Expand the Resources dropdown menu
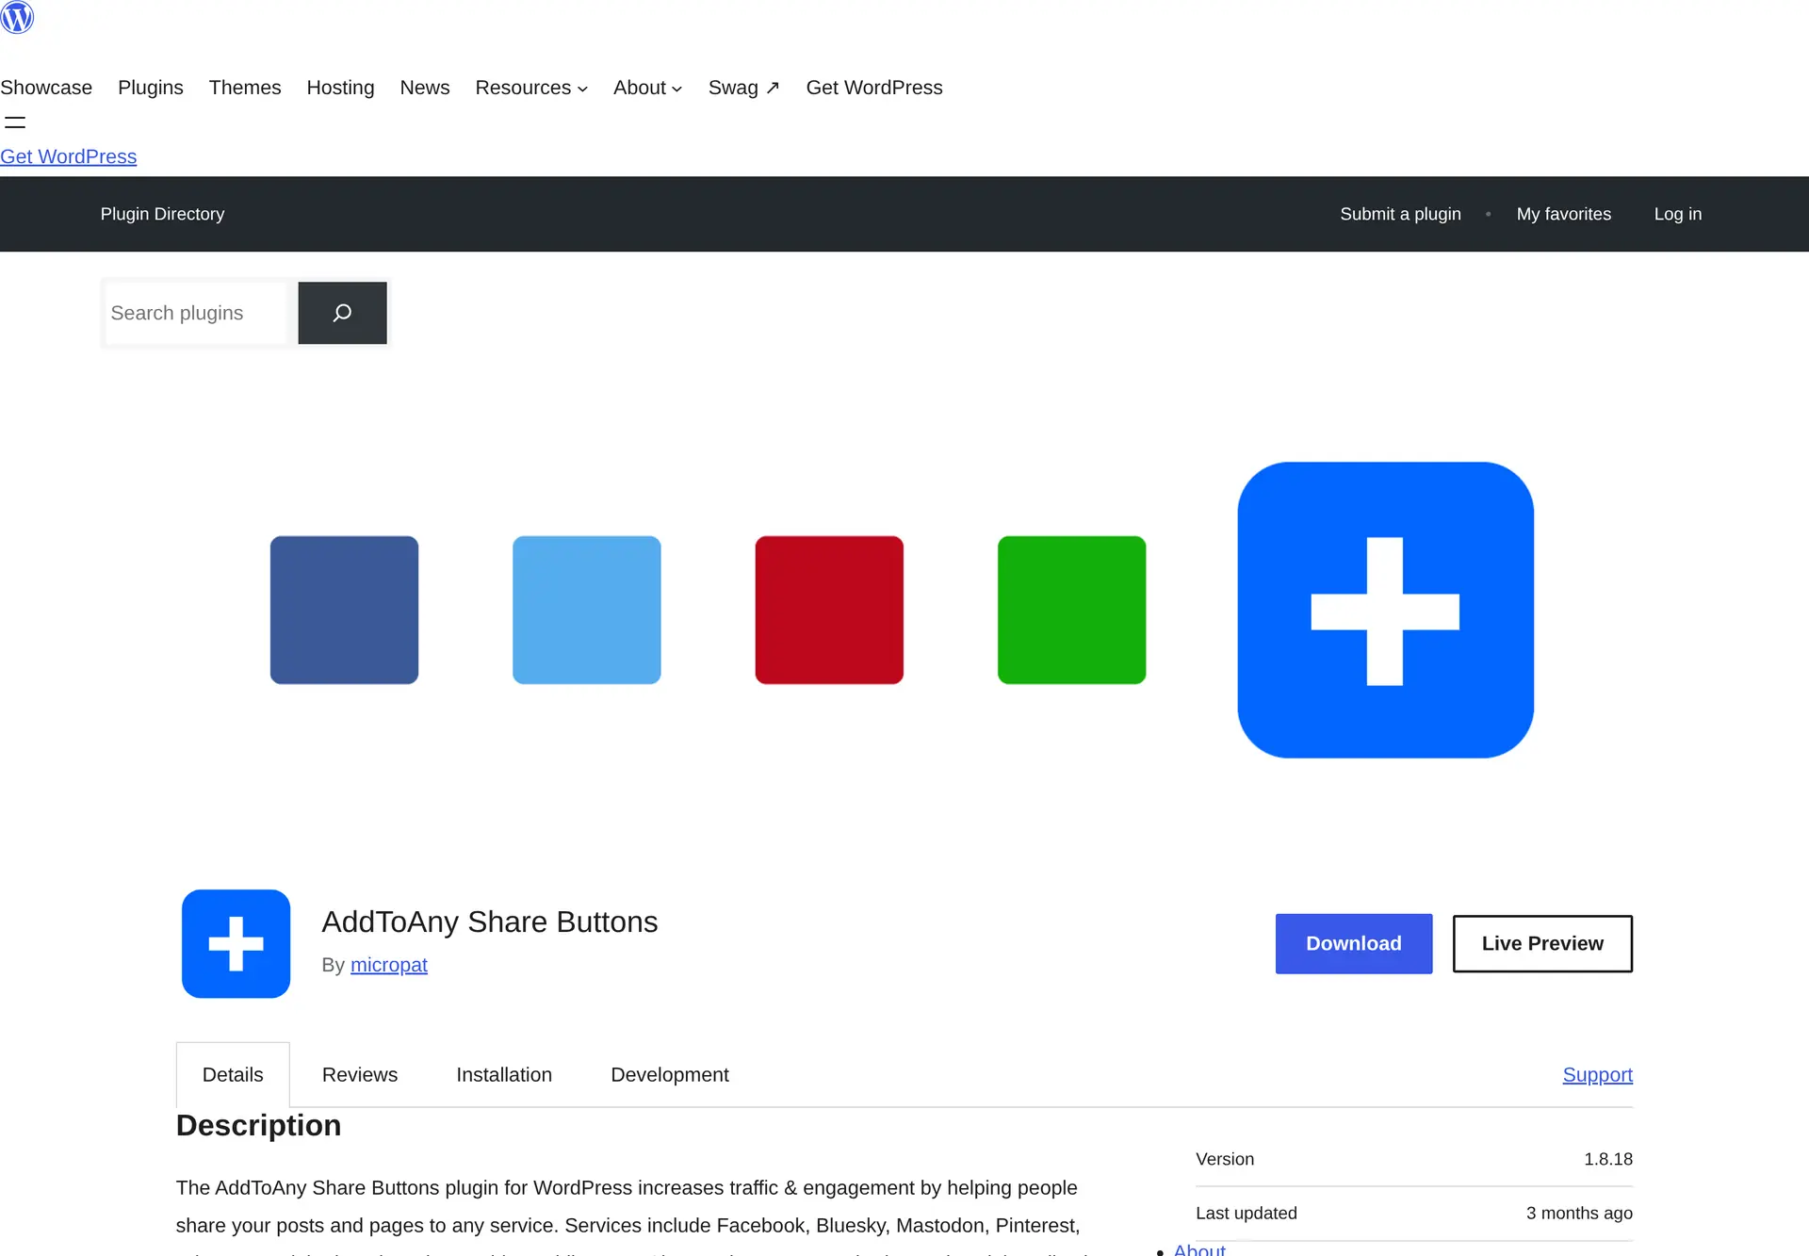 point(531,88)
